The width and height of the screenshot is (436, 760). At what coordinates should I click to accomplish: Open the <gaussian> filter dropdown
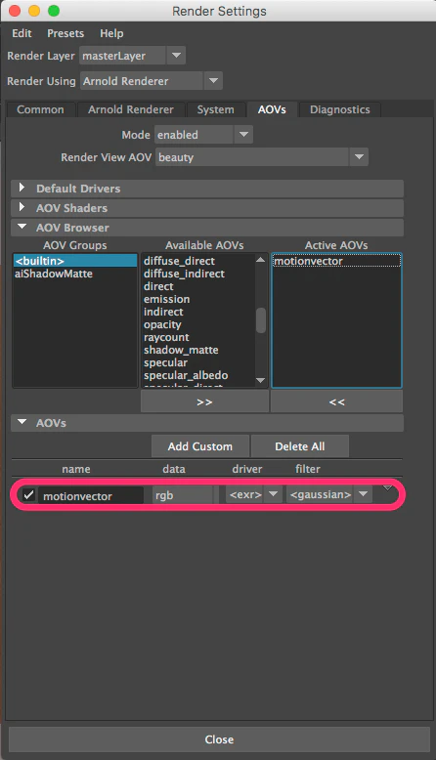328,494
